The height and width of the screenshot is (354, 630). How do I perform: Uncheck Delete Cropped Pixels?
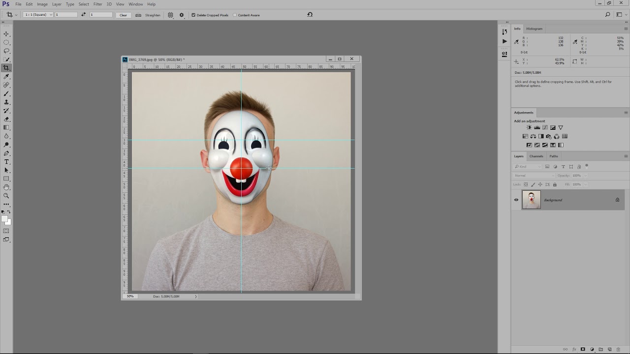193,15
